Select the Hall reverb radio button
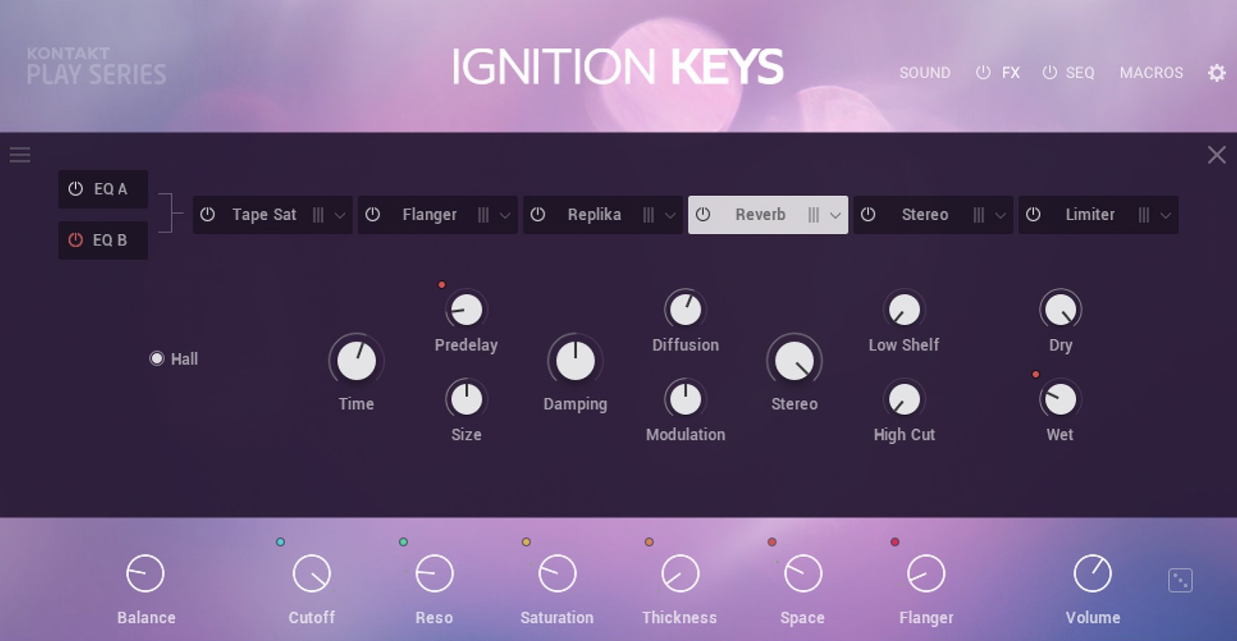The height and width of the screenshot is (641, 1237). tap(157, 358)
